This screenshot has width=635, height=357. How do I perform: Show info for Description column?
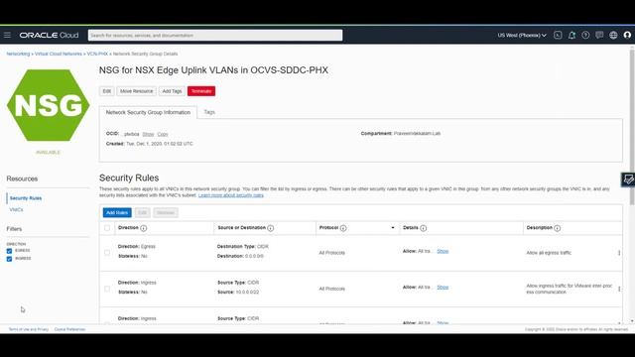[x=558, y=228]
